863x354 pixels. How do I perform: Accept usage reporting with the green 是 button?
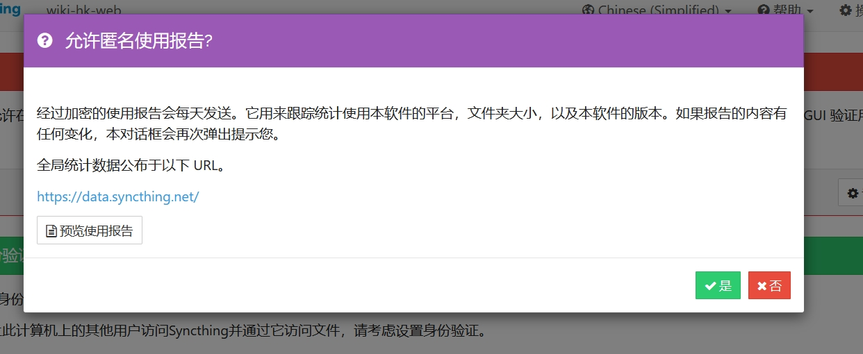718,285
